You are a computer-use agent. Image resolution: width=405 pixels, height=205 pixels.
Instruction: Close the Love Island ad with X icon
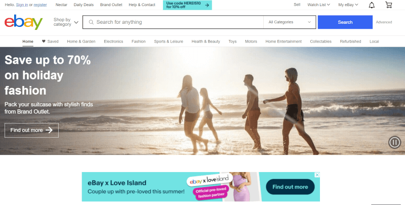pos(317,175)
